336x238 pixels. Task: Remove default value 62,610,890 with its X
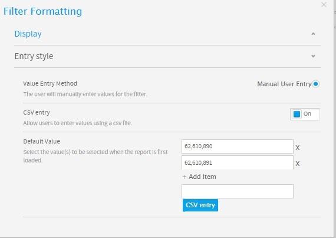click(x=298, y=148)
